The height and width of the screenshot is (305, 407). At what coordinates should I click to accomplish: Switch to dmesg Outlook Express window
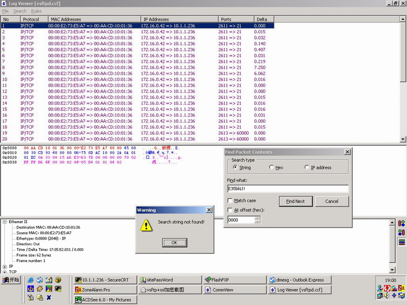tap(300, 280)
